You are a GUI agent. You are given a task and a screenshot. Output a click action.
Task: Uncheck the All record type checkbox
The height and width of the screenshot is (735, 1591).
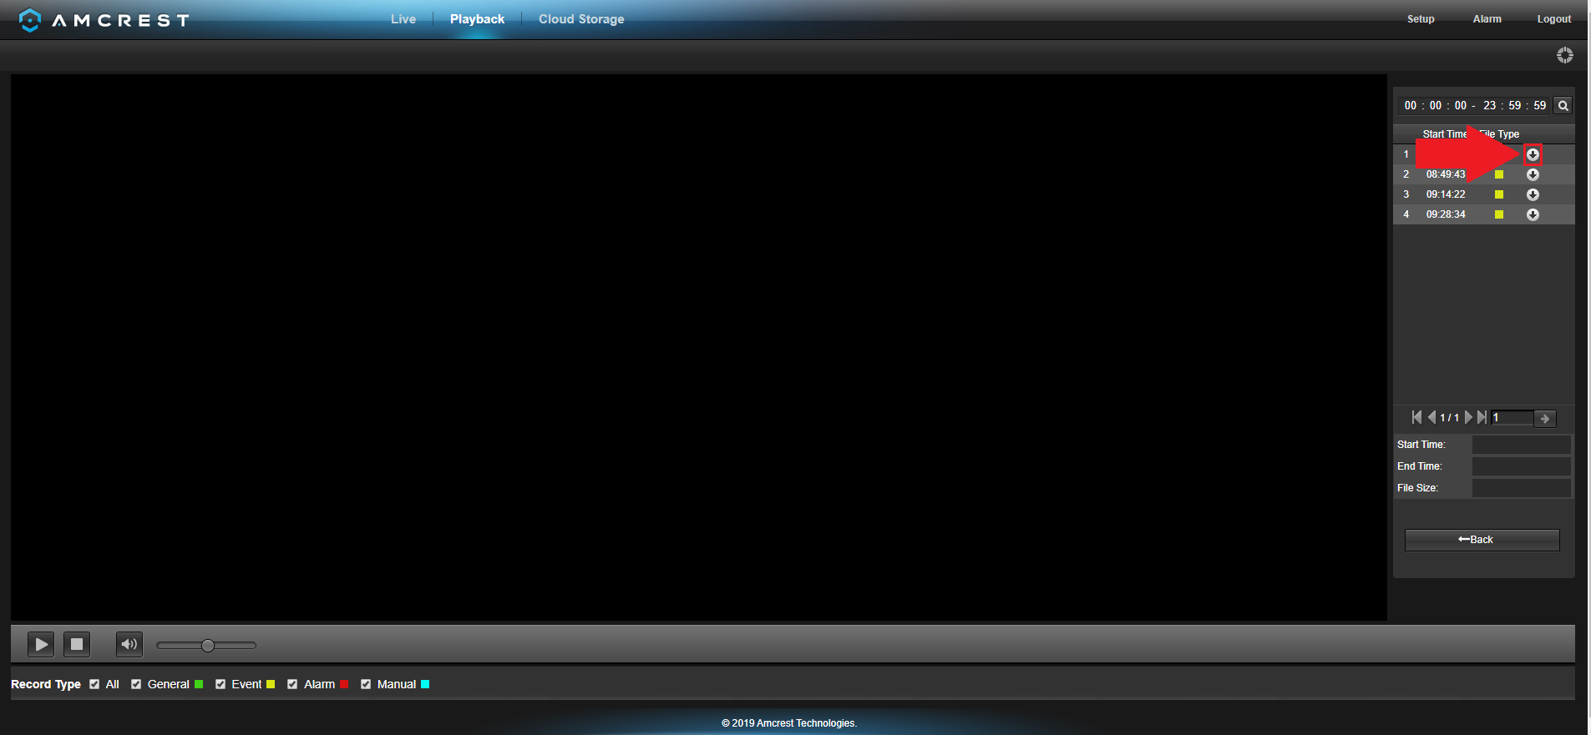click(94, 684)
